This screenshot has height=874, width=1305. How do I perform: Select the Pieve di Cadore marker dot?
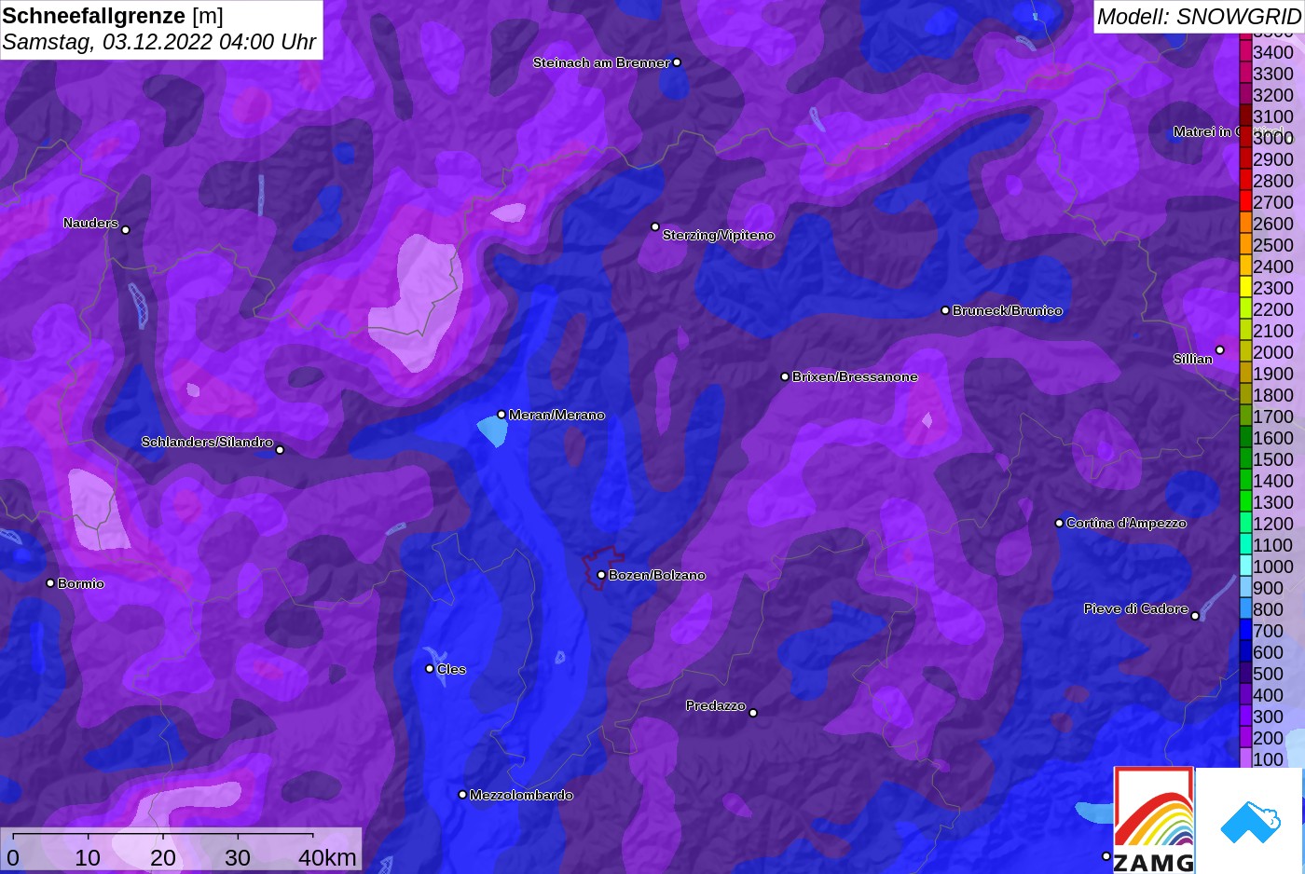pyautogui.click(x=1195, y=616)
